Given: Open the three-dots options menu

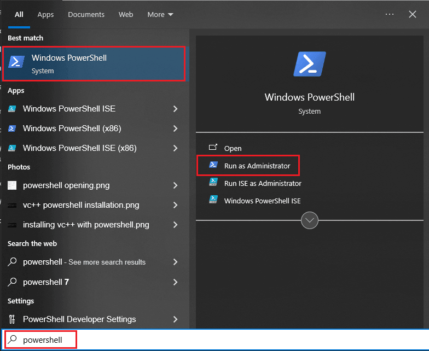Looking at the screenshot, I should [390, 14].
